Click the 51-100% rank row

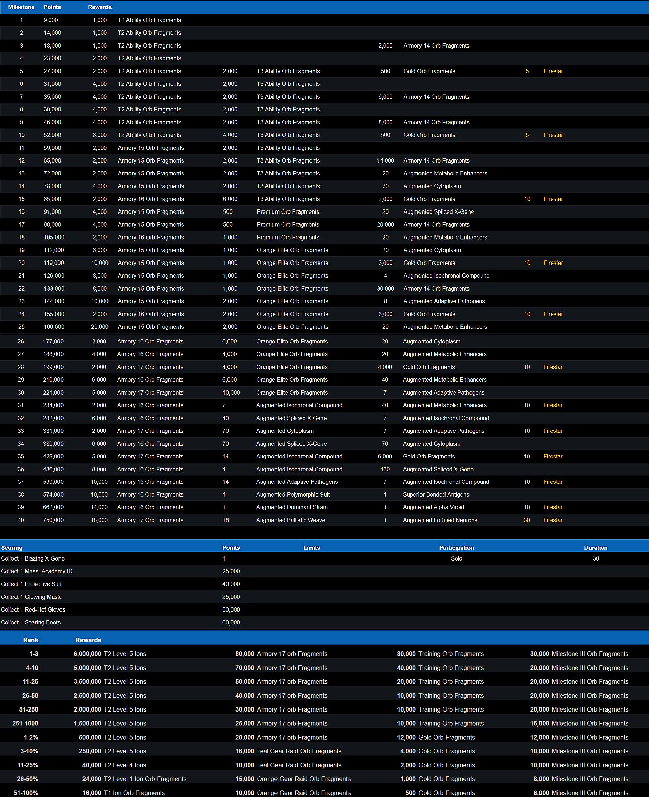[26, 793]
